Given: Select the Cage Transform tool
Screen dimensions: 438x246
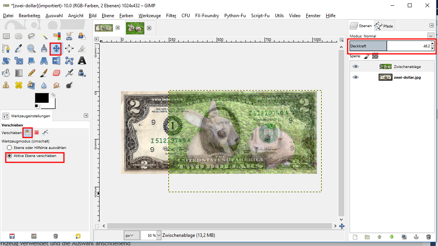Looking at the screenshot, I should tap(69, 61).
